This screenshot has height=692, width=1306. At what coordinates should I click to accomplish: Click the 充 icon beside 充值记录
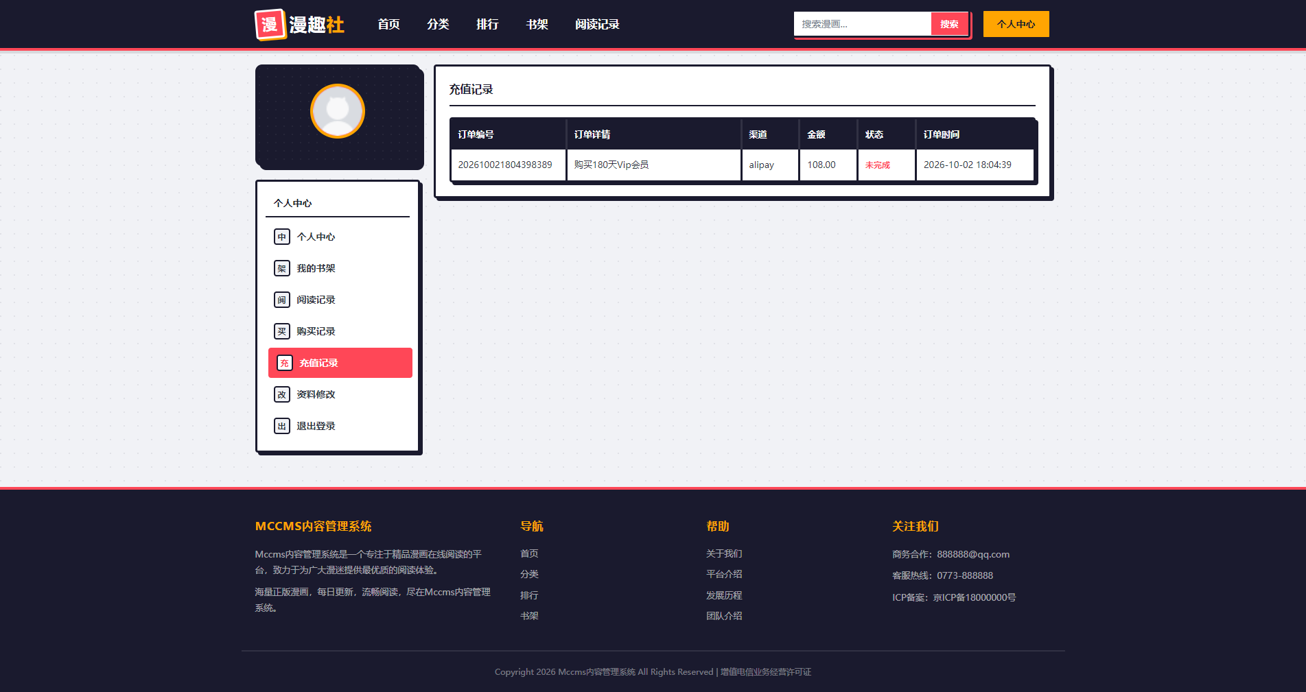[x=285, y=363]
